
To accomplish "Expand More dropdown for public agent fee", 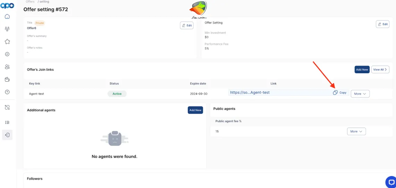I will pyautogui.click(x=356, y=131).
